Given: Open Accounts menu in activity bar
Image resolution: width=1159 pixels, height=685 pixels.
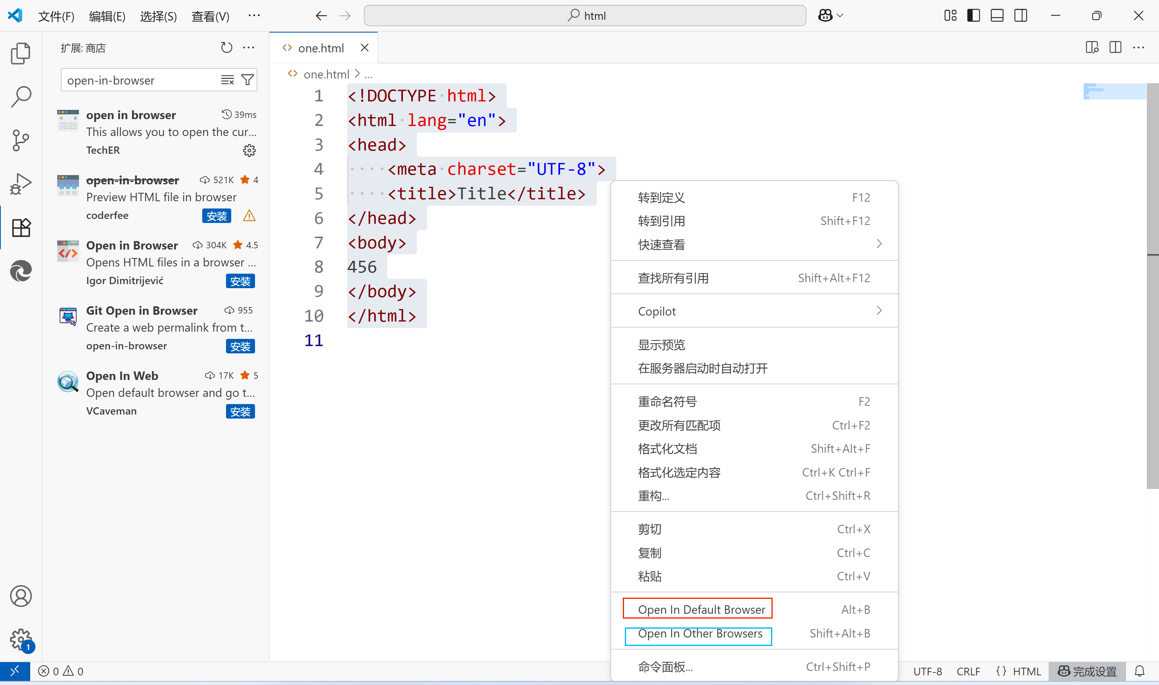Looking at the screenshot, I should (21, 596).
